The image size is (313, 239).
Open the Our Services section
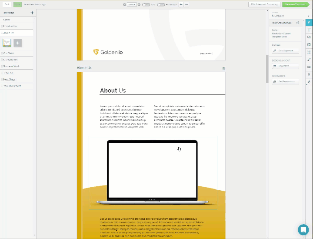point(17,60)
